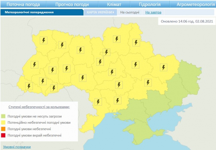Click the lightning icon on Chernihiv region
The image size is (216, 150).
tap(117, 39)
